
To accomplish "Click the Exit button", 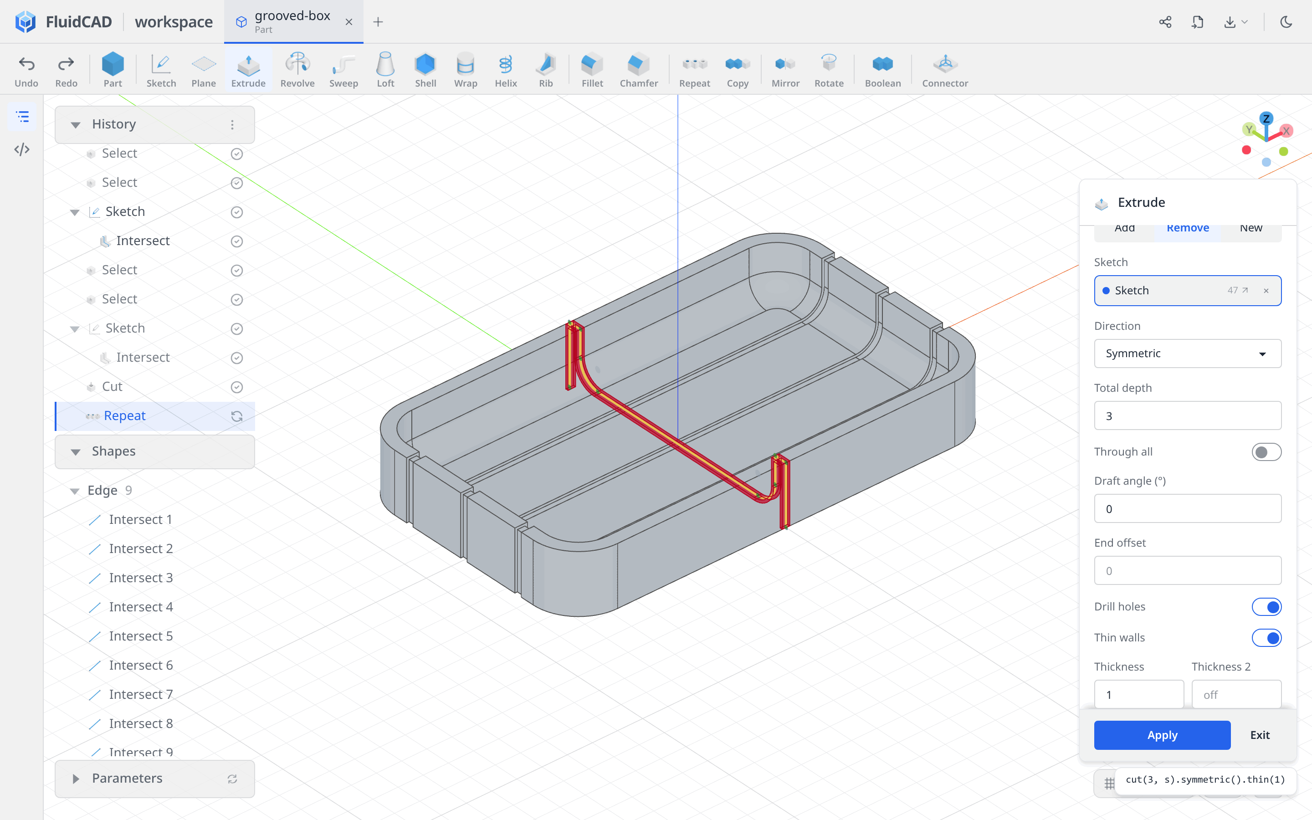I will (1260, 735).
